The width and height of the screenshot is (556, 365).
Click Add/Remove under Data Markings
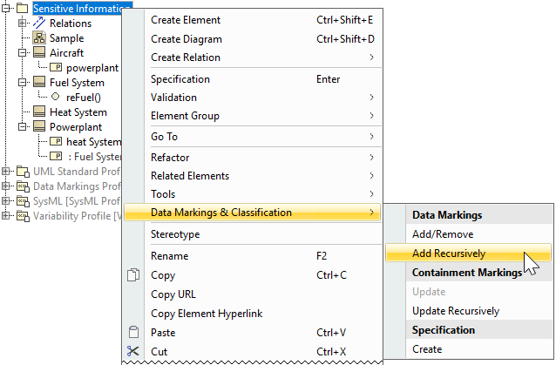(443, 234)
